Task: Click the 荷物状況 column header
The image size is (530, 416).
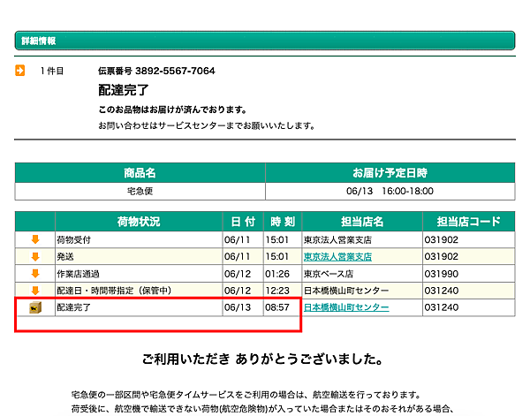Action: pos(139,222)
